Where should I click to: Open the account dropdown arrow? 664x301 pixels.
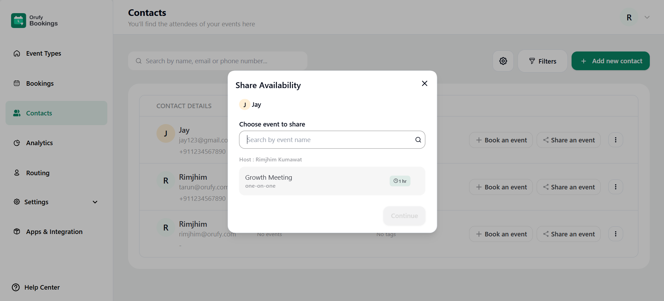click(x=647, y=18)
